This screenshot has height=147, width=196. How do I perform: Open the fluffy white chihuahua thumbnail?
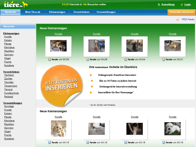point(59,129)
